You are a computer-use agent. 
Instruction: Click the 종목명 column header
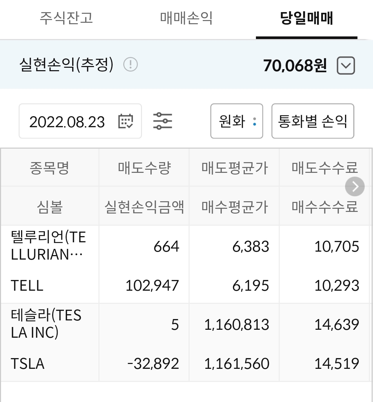click(50, 168)
